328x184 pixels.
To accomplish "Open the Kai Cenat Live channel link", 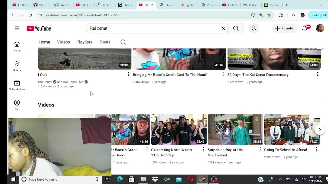I will 73,82.
